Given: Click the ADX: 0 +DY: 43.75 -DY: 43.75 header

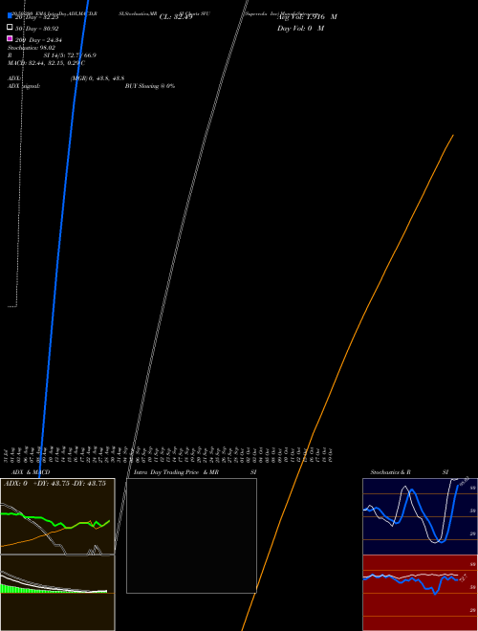Looking at the screenshot, I should [54, 484].
